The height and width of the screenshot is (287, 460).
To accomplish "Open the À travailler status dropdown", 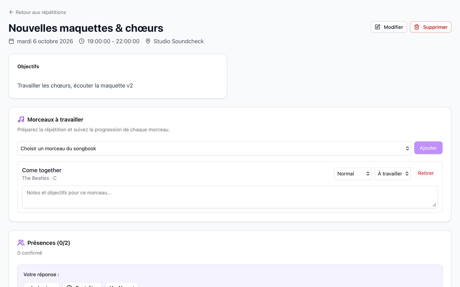I will click(x=392, y=174).
